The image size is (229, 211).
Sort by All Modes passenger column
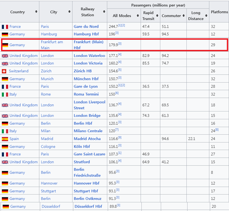[x=137, y=16]
